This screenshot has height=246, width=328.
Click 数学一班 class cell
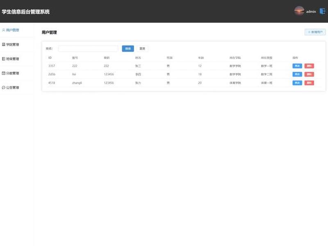point(266,66)
